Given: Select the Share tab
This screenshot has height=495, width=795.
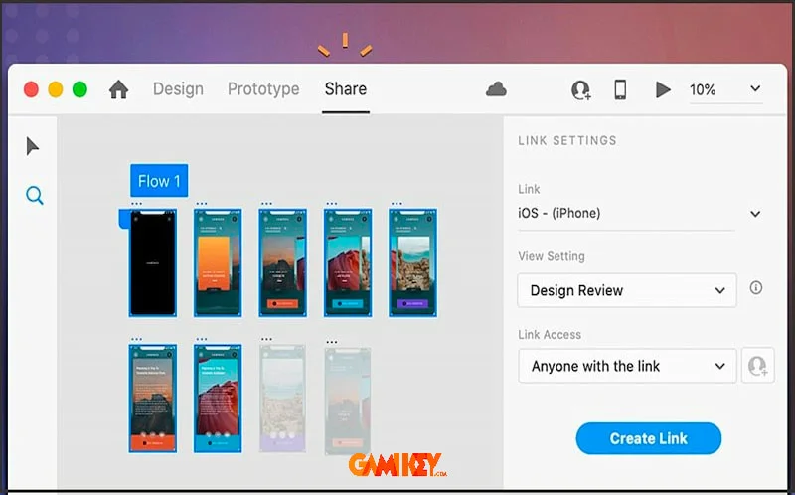Looking at the screenshot, I should (x=346, y=89).
